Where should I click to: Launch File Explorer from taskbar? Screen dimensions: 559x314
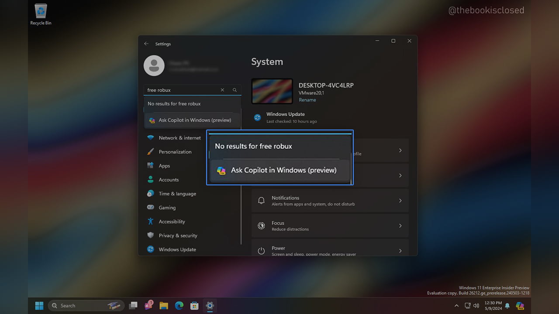coord(164,305)
